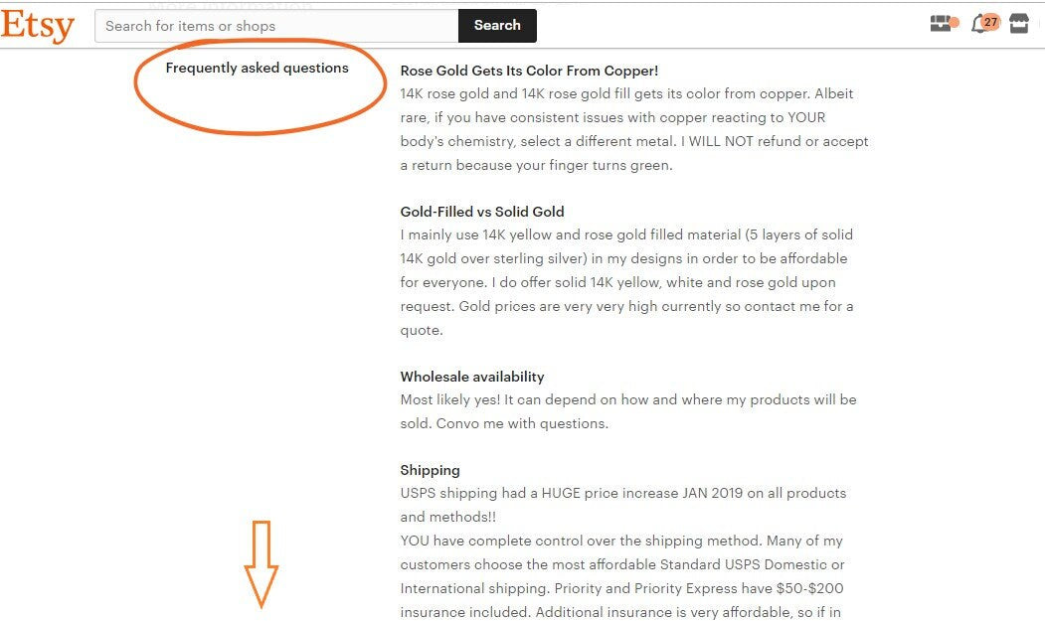This screenshot has width=1045, height=621.
Task: Click 'Rose Gold Gets Its Color From Copper!' heading
Action: [x=529, y=71]
